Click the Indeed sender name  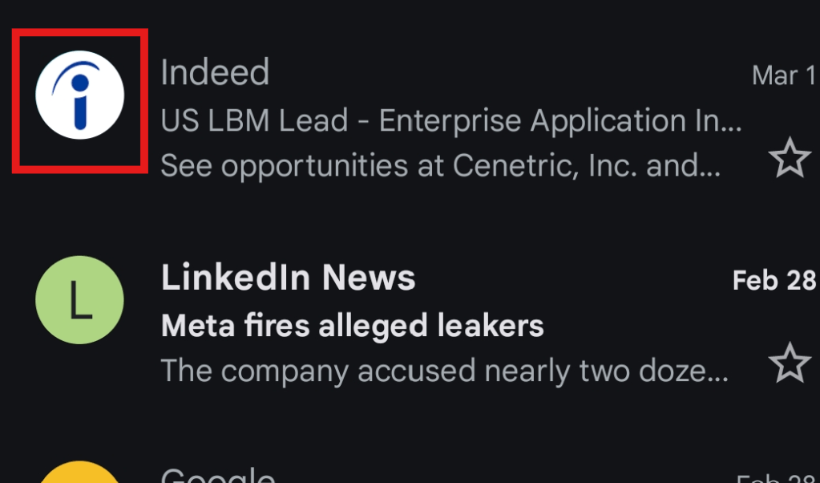(x=215, y=73)
